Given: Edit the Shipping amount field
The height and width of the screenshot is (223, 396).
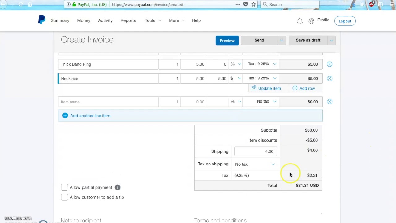Looking at the screenshot, I should click(x=256, y=151).
